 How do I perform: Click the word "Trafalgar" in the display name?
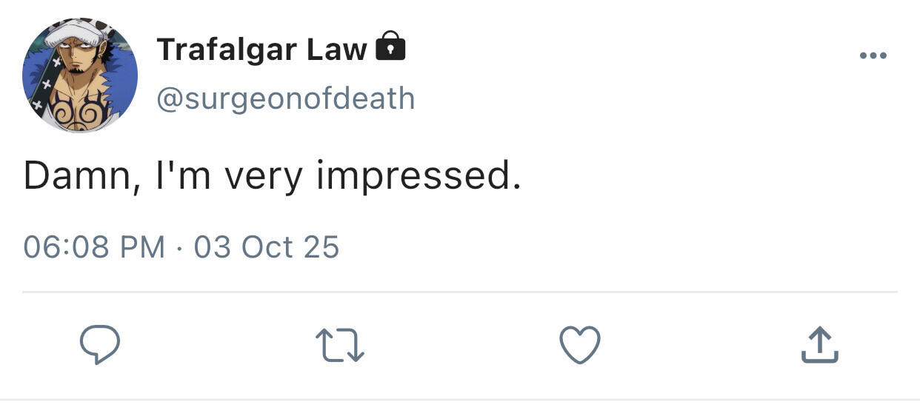(224, 50)
